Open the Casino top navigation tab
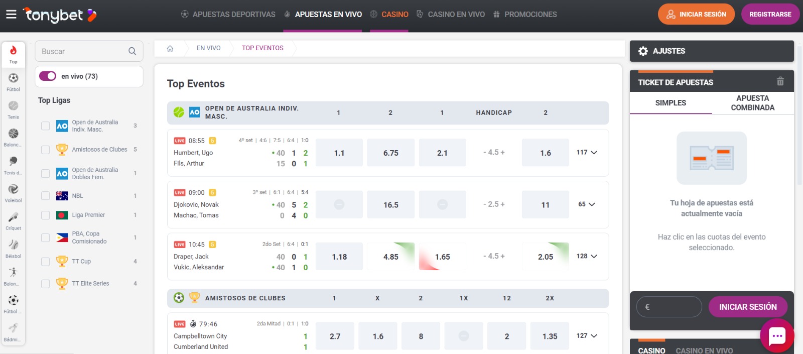This screenshot has width=803, height=354. [389, 15]
